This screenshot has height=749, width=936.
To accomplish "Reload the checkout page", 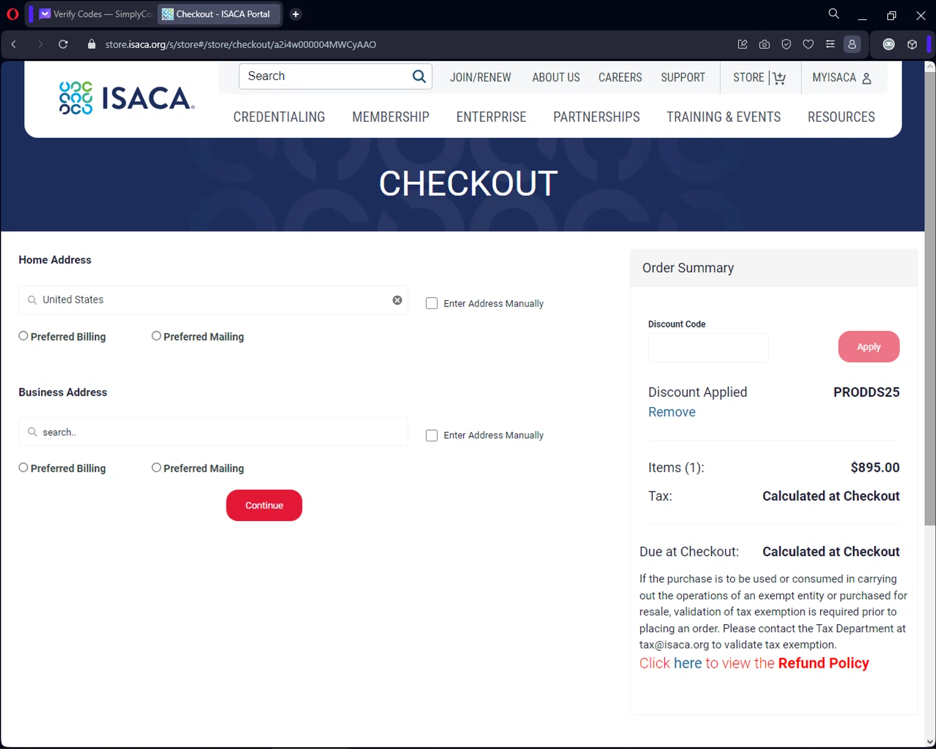I will click(63, 44).
